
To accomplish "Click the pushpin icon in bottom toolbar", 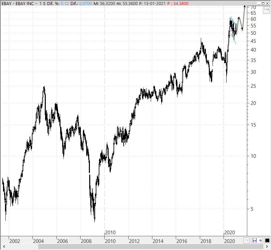I will 260,241.
